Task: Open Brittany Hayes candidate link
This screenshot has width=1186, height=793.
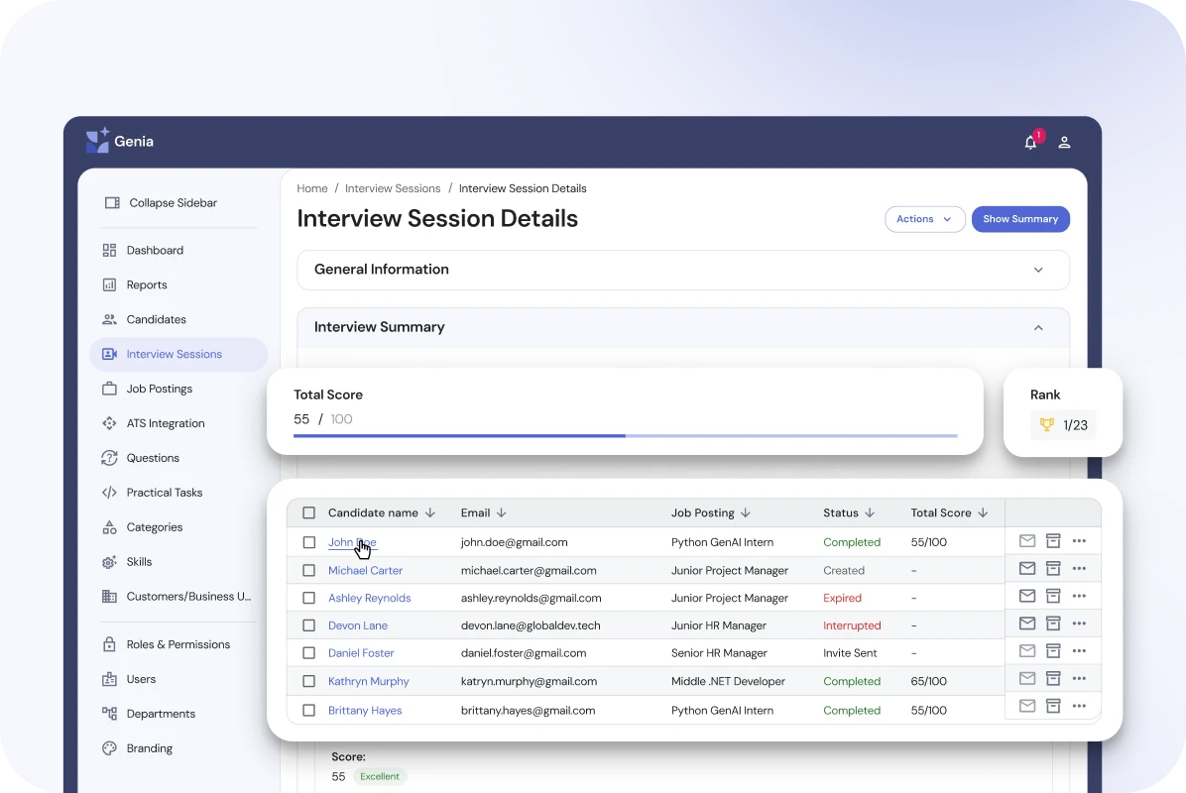Action: [365, 711]
